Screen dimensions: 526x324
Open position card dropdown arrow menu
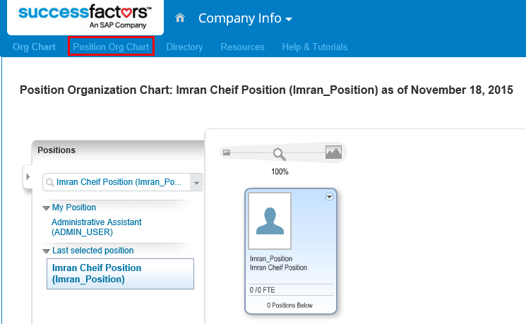pos(328,198)
